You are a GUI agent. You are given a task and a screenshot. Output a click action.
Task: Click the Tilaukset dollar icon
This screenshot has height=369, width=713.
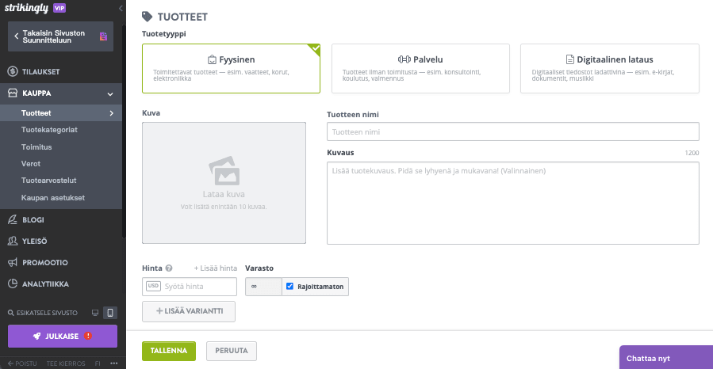[x=13, y=71]
